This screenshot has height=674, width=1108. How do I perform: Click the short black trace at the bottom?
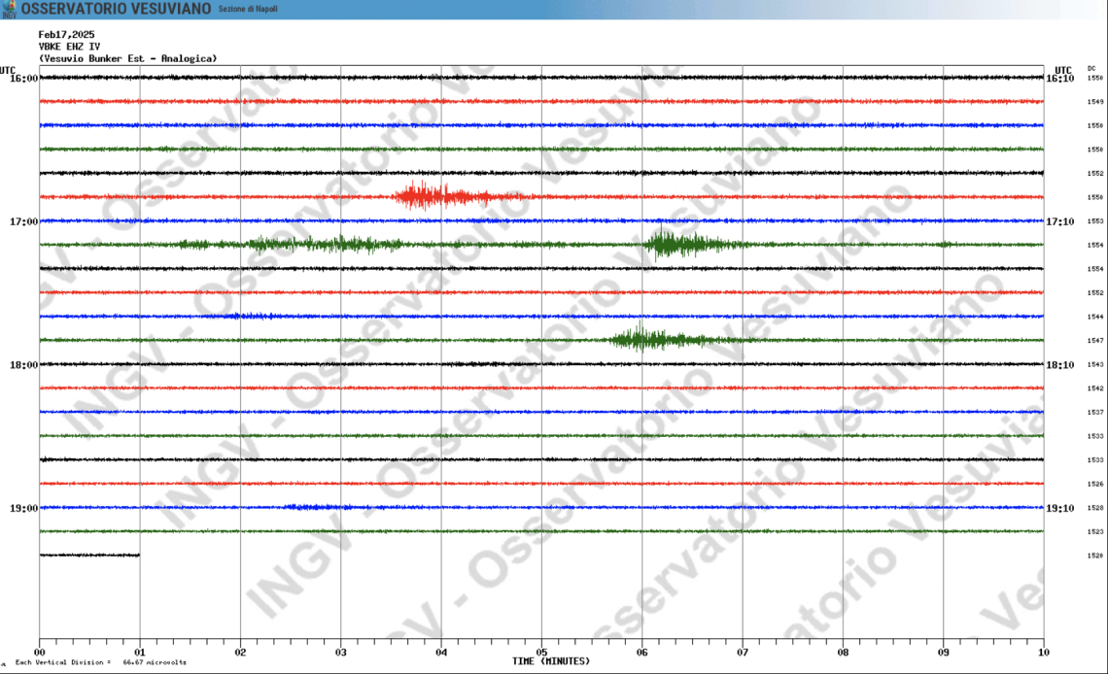click(89, 556)
